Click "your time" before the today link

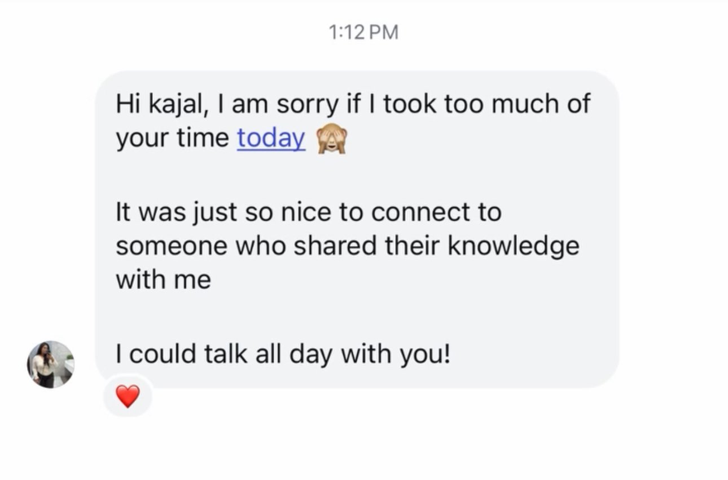pos(172,139)
